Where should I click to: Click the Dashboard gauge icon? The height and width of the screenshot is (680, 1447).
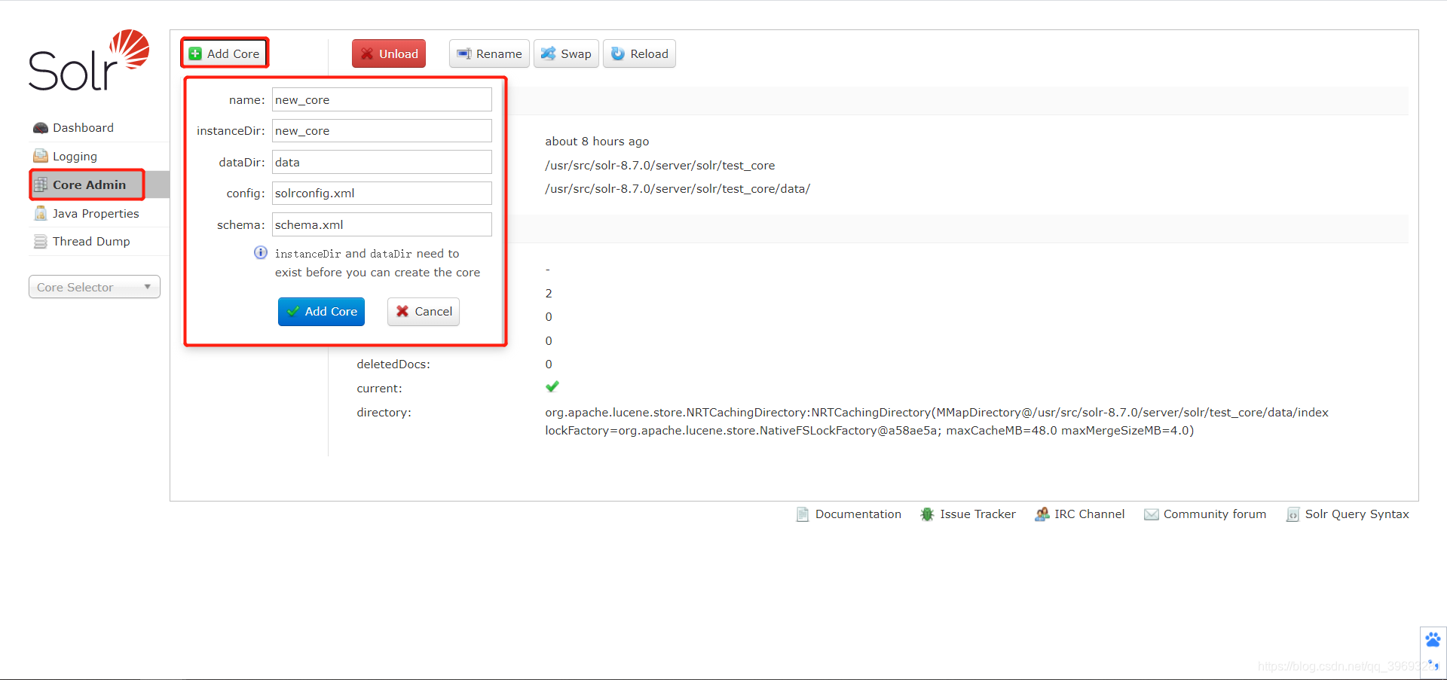41,128
